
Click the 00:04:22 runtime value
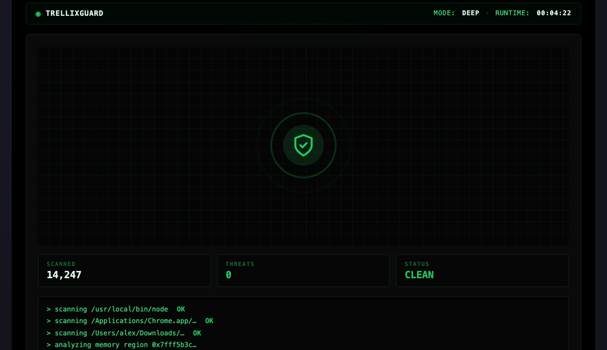[554, 13]
